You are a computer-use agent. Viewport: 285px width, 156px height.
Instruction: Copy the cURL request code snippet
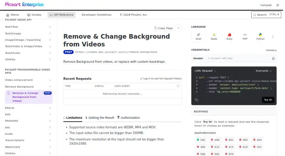[197, 100]
